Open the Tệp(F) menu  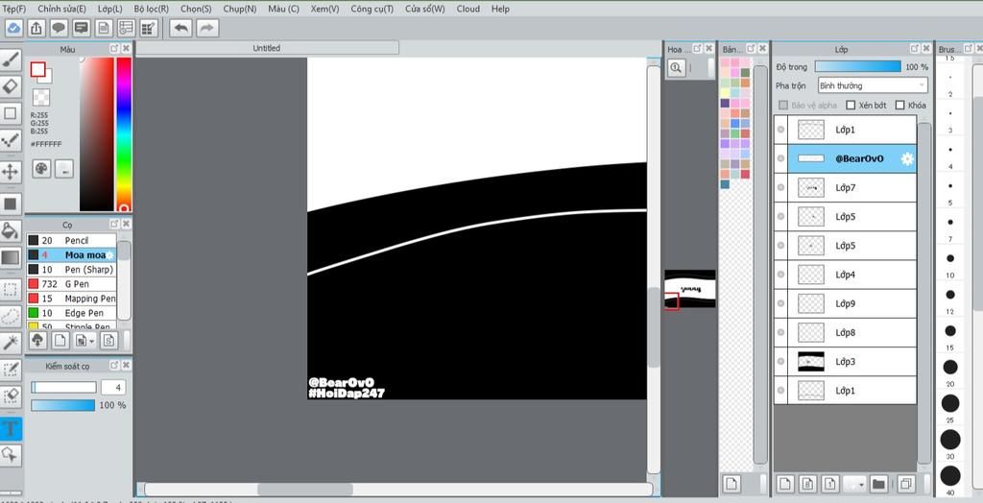13,9
